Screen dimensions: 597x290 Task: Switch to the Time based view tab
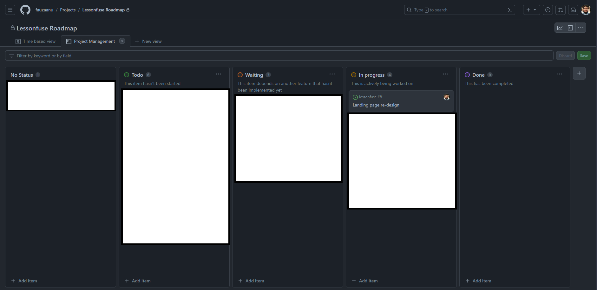(x=36, y=41)
